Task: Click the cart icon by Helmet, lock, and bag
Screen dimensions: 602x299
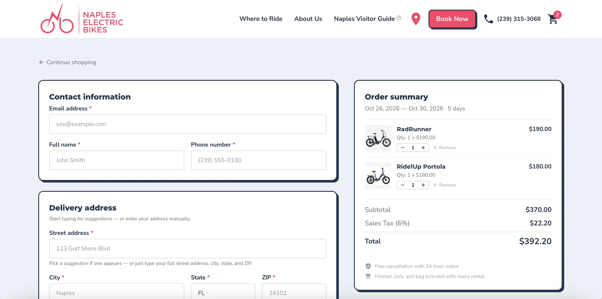Action: 368,276
